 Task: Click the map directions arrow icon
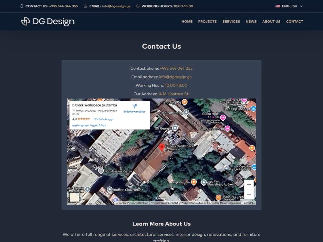pos(134,106)
